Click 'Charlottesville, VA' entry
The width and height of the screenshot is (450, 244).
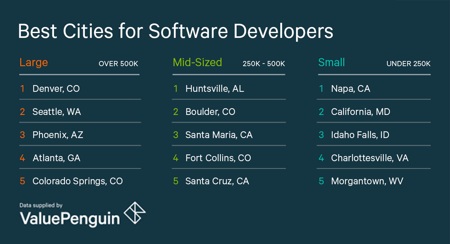click(370, 158)
